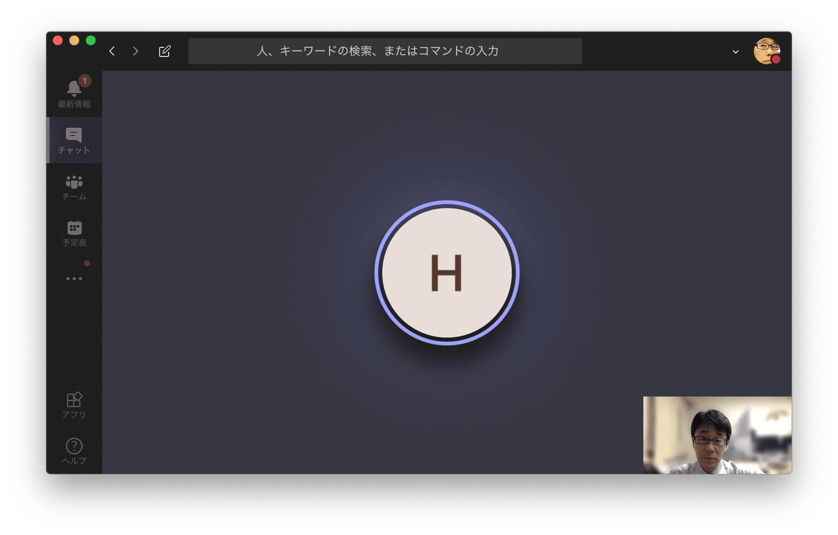The image size is (838, 535).
Task: Open the 最新情報 activity bell
Action: (x=74, y=93)
